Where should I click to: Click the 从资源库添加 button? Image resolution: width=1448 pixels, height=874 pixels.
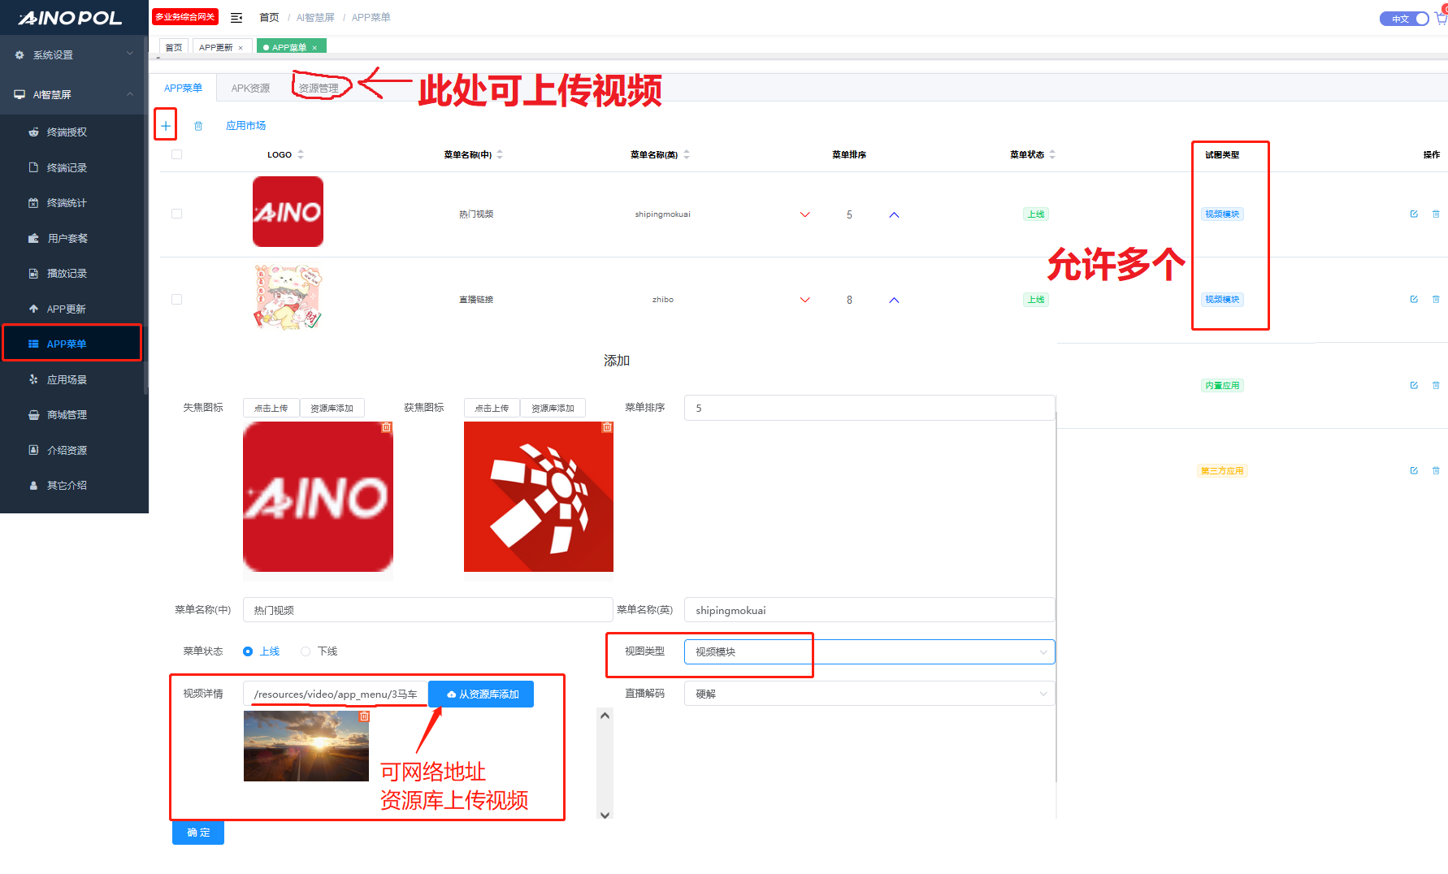click(481, 694)
